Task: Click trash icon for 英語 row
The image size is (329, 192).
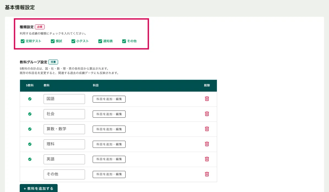Action: [x=207, y=159]
